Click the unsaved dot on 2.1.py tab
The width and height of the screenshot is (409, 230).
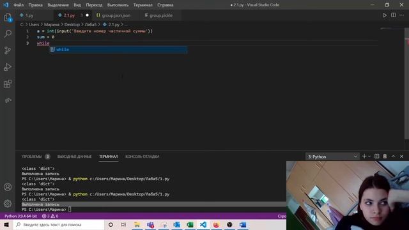tap(87, 15)
